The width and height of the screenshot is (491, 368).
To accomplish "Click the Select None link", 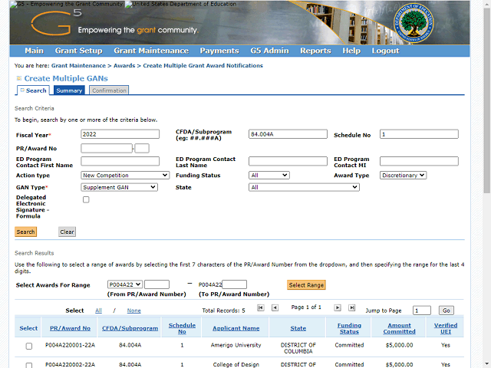I will pyautogui.click(x=133, y=310).
